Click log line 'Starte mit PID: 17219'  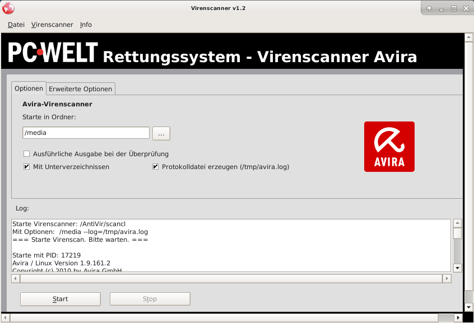pos(47,255)
